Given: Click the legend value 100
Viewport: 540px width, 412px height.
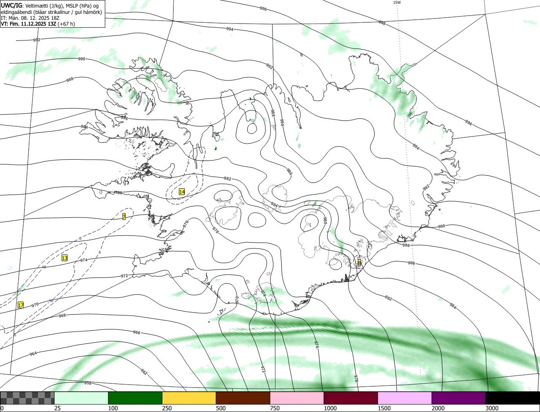Looking at the screenshot, I should pyautogui.click(x=113, y=408).
